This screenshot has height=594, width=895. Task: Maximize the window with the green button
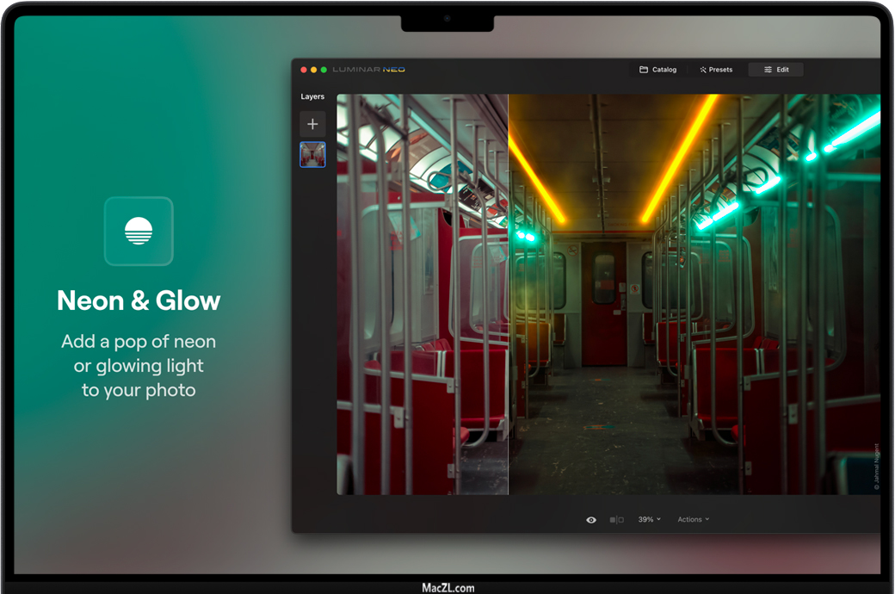[324, 70]
